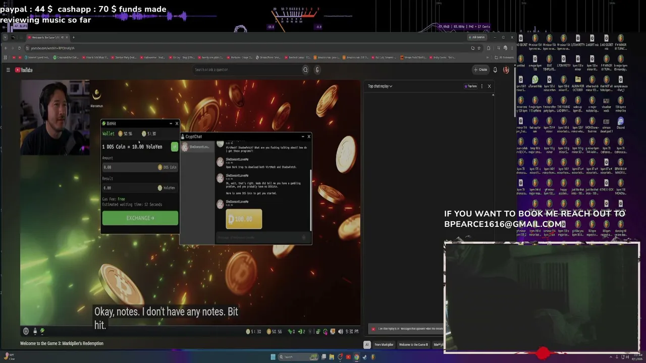Open the Discord desktop shortcut
The width and height of the screenshot is (646, 363).
[x=620, y=123]
